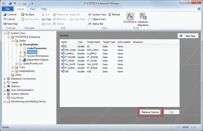
Task: Click the ID column row icon
Action: (x=62, y=46)
